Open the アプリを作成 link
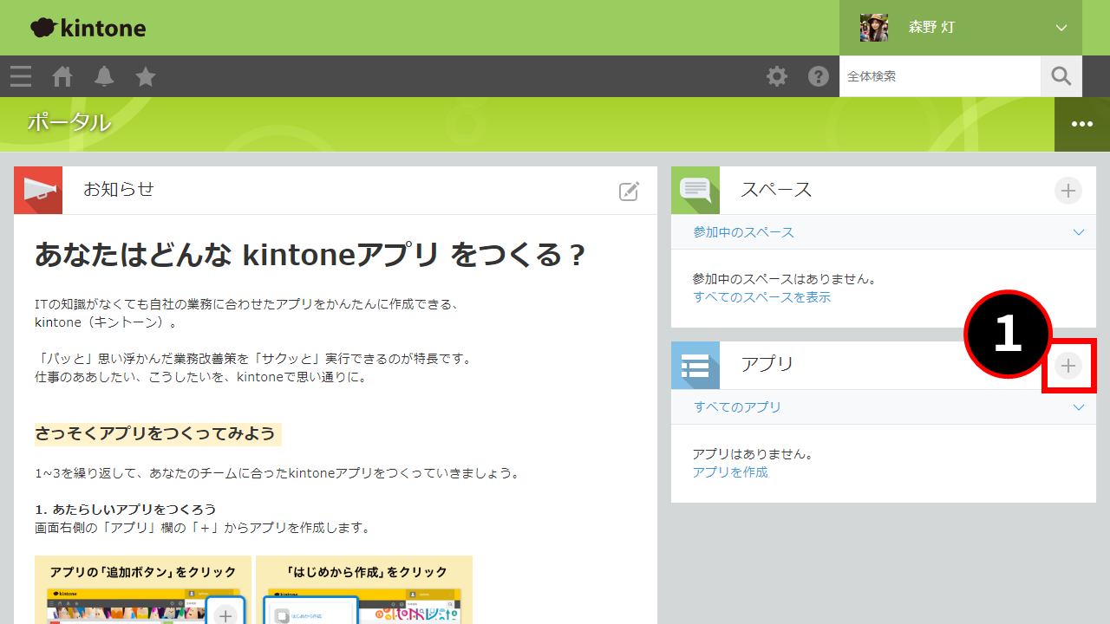The height and width of the screenshot is (624, 1110). [x=730, y=472]
